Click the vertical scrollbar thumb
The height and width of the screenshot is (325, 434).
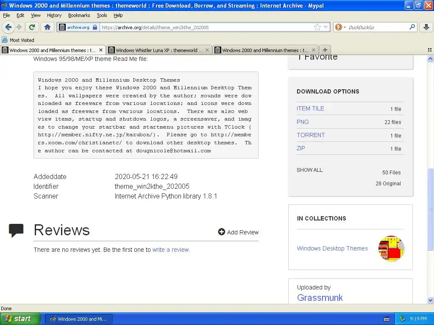430,209
